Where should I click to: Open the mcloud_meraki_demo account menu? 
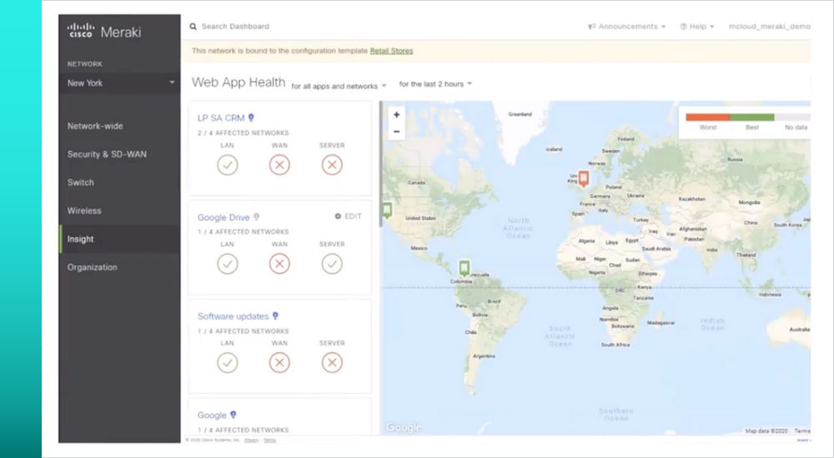coord(769,27)
